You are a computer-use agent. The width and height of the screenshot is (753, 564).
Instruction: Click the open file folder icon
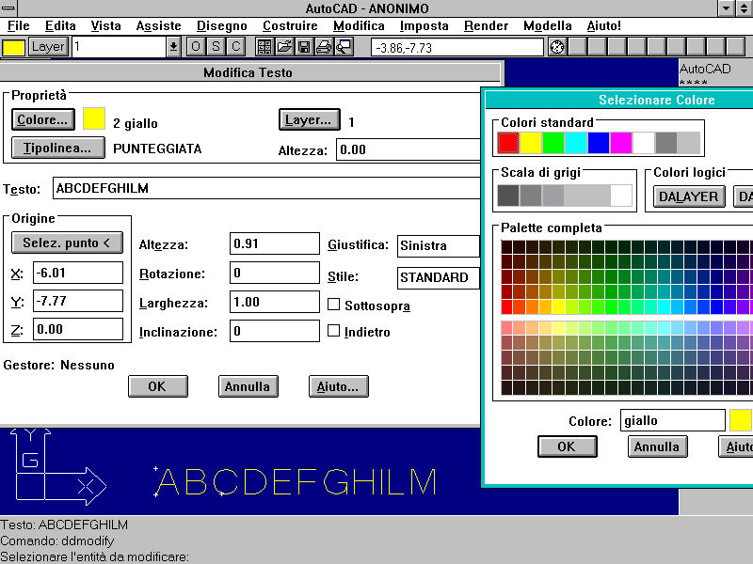[x=284, y=47]
